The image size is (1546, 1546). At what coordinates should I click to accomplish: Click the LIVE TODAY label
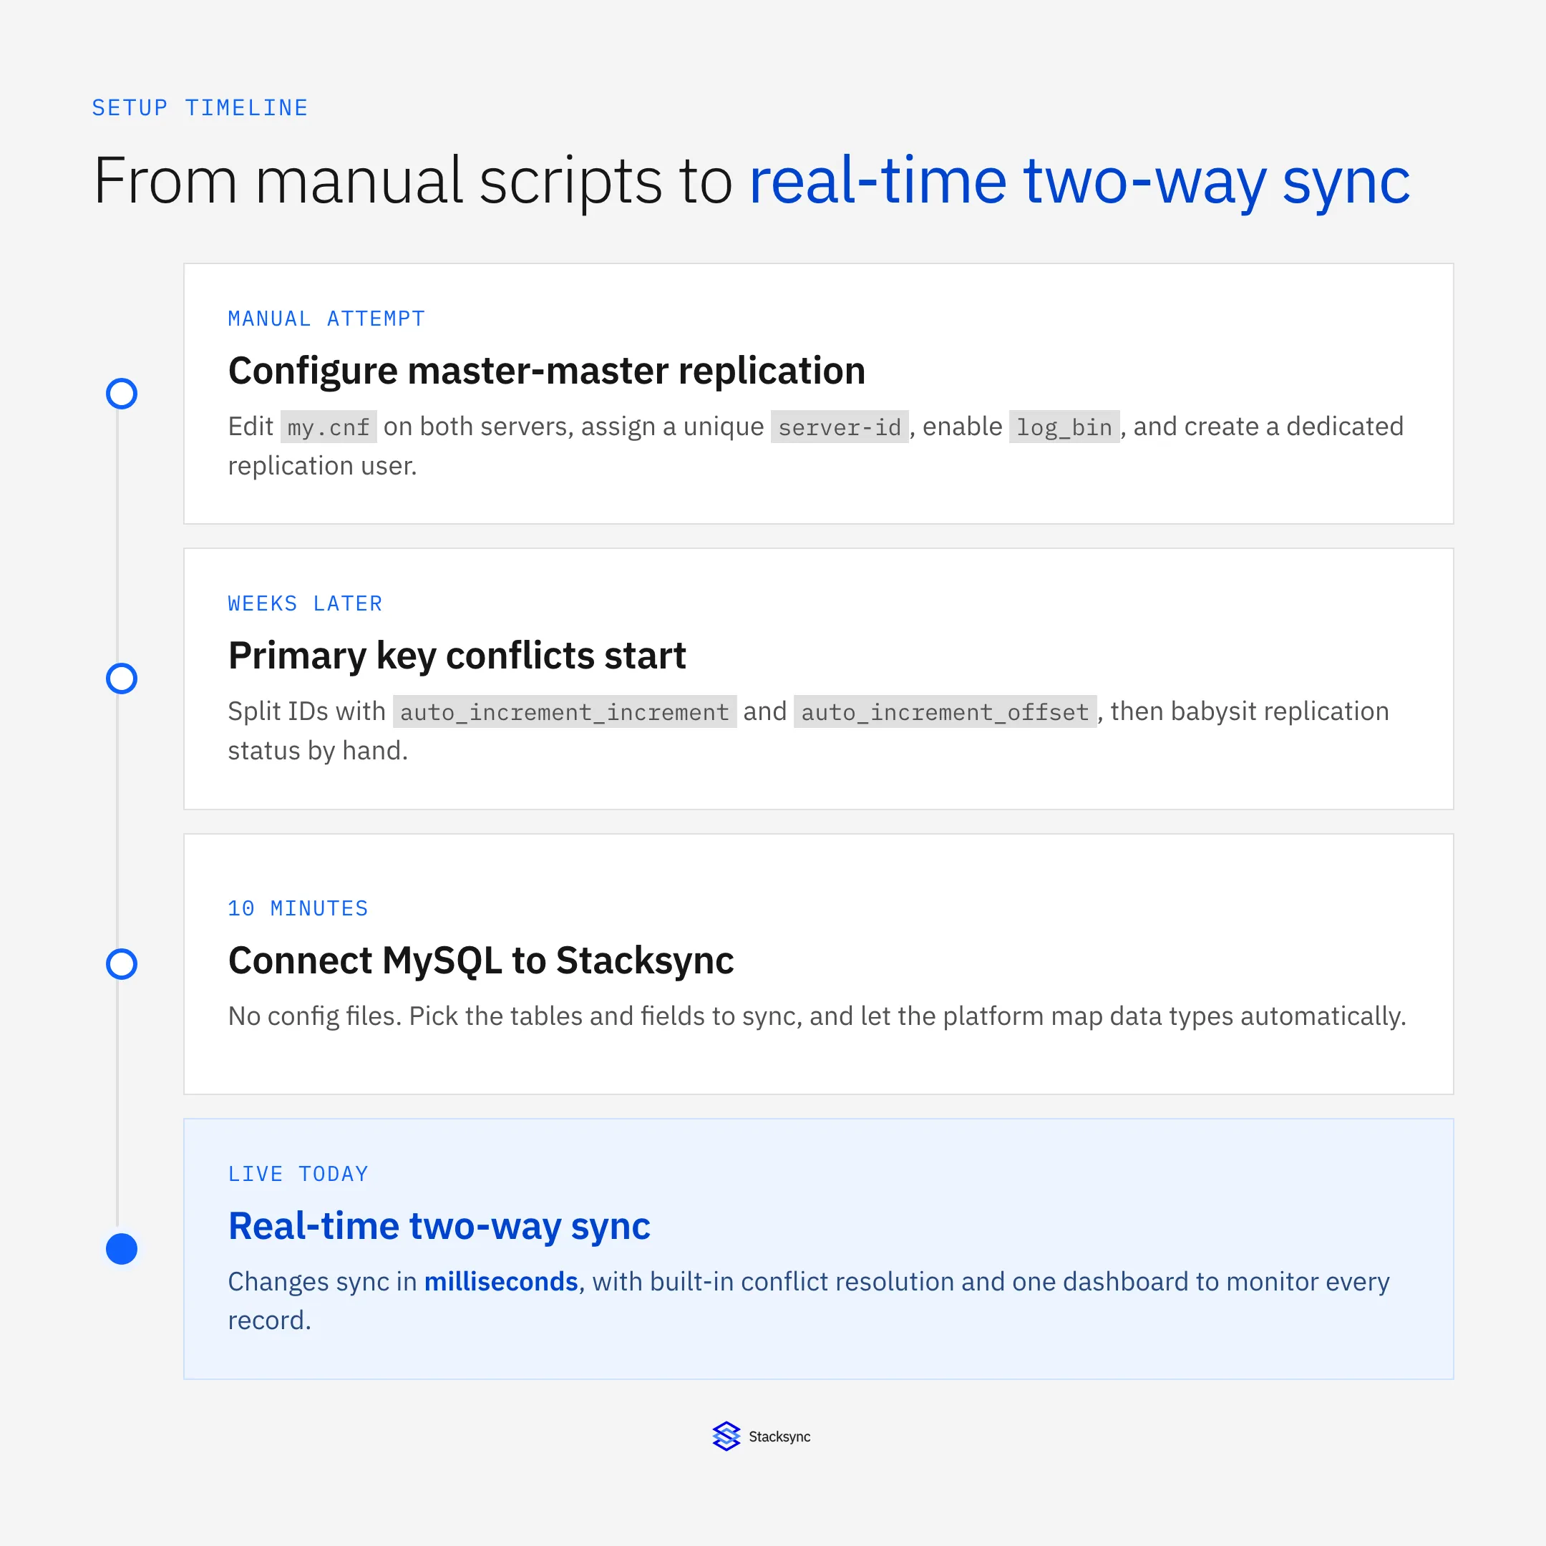point(298,1174)
